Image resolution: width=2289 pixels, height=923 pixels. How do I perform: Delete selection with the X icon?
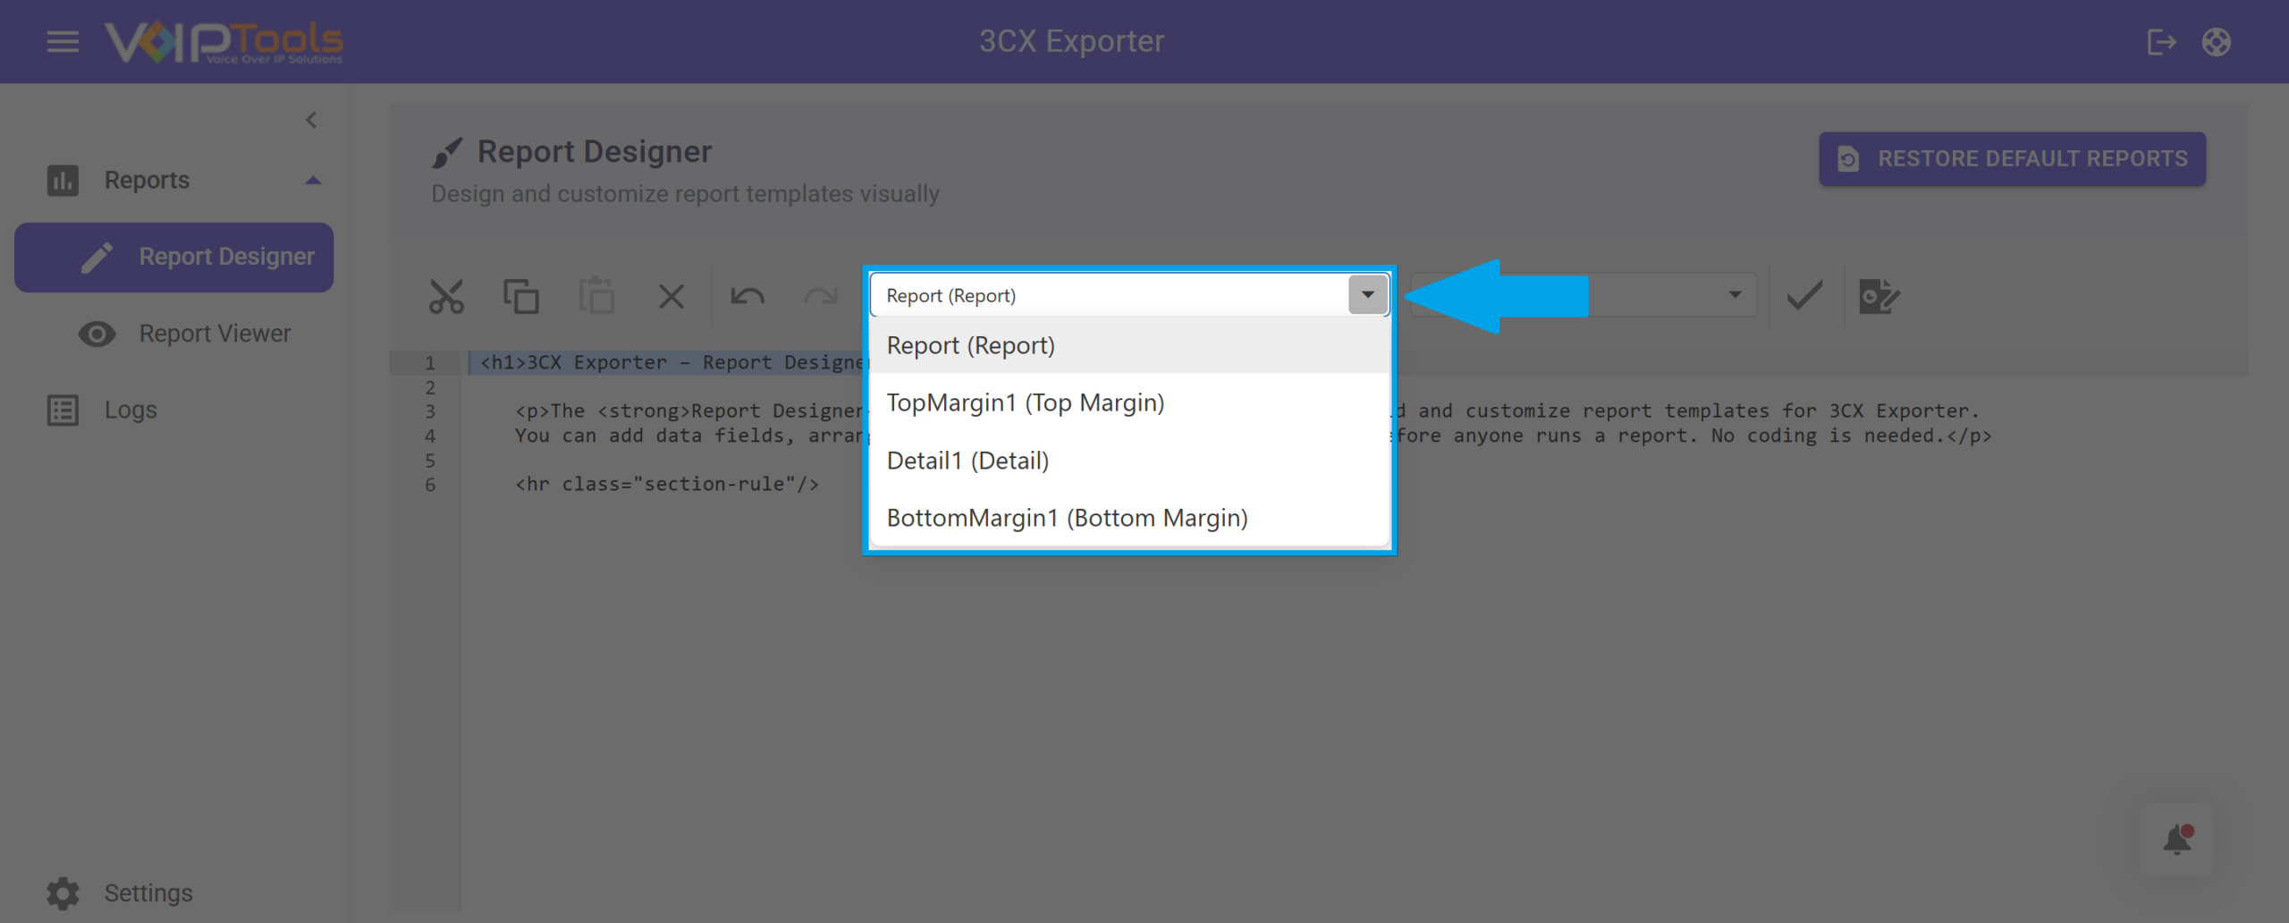click(x=671, y=296)
